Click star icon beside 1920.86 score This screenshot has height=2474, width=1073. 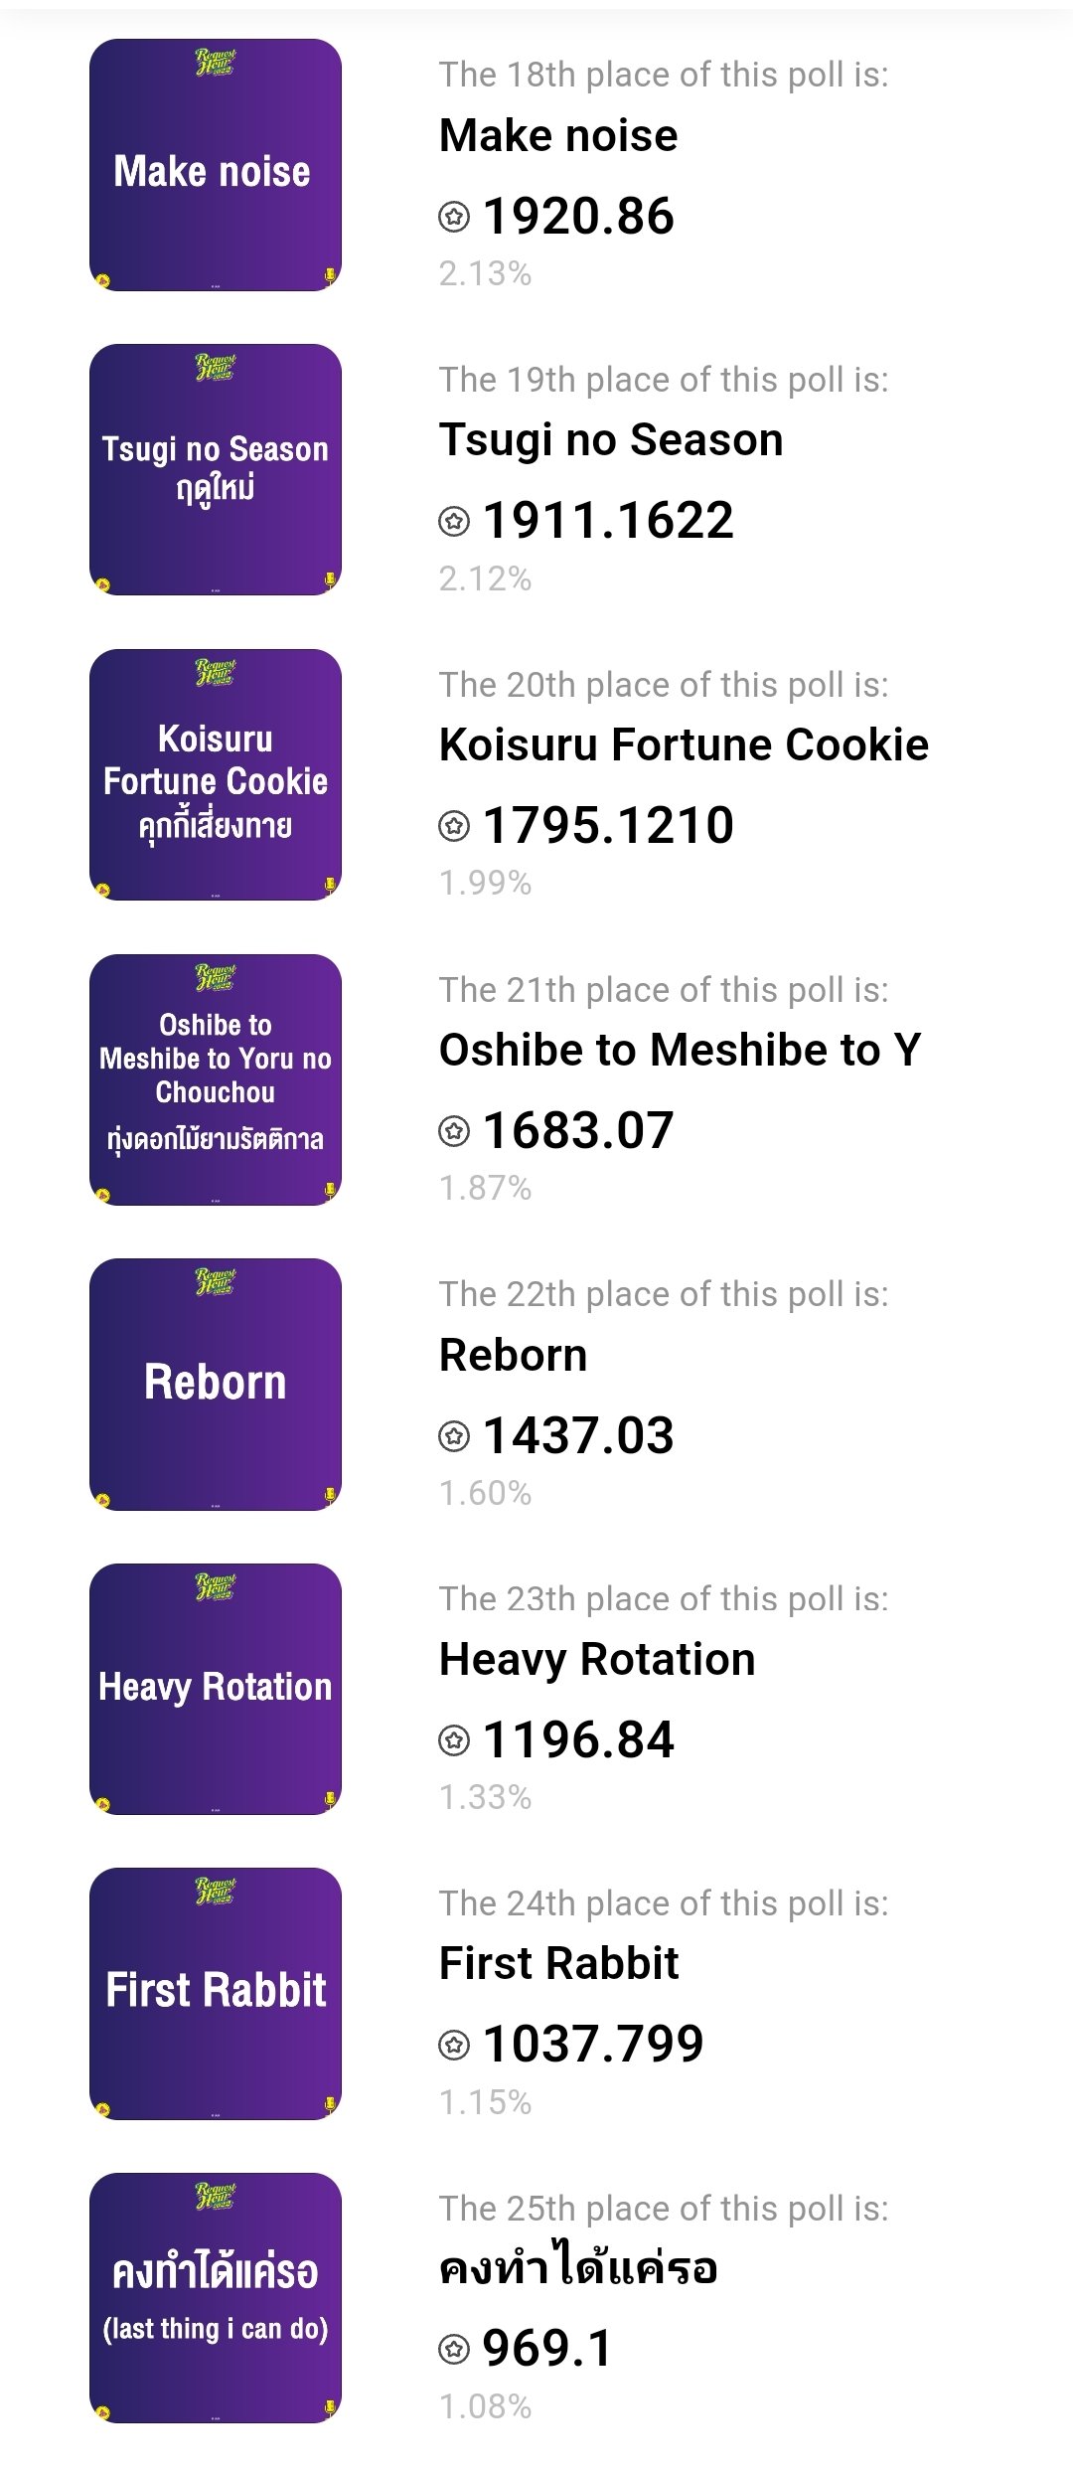click(454, 216)
